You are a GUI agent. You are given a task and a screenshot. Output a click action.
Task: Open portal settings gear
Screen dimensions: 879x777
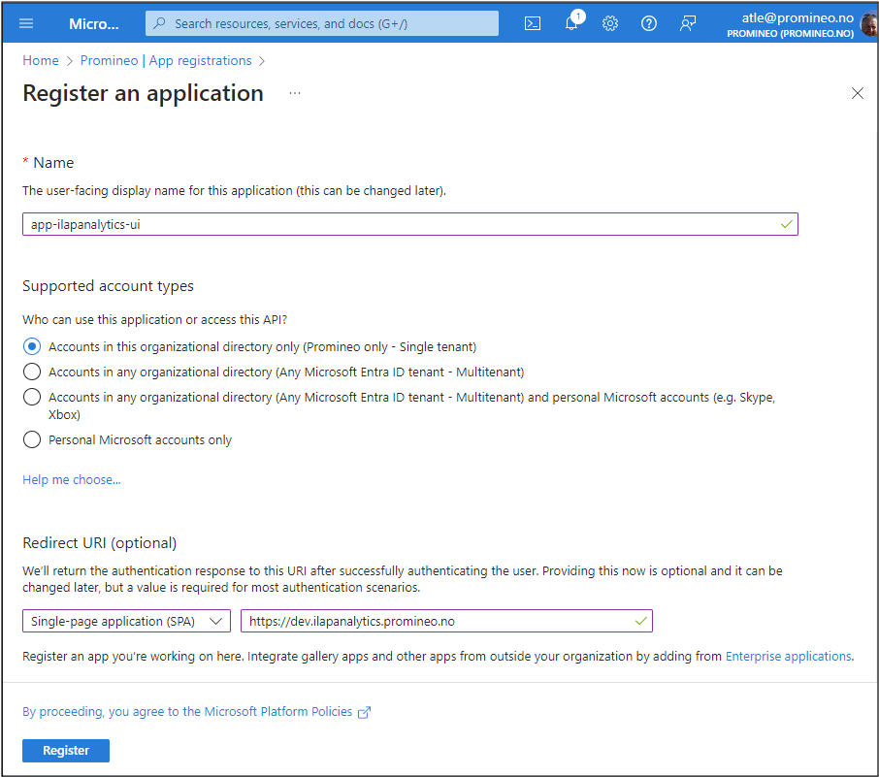coord(610,23)
